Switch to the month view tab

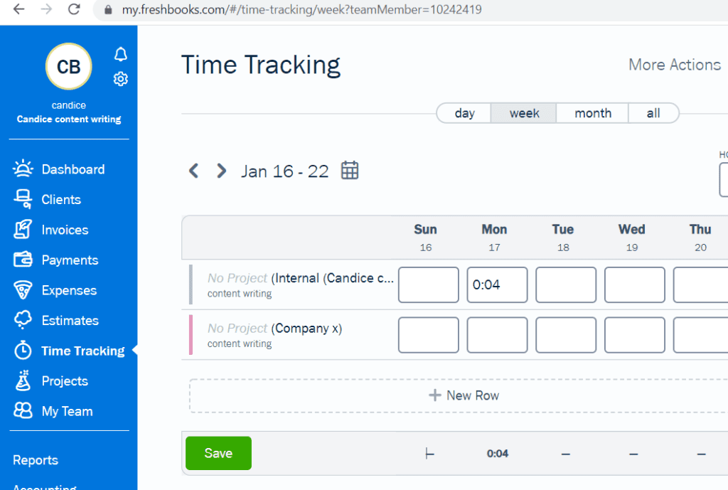[591, 112]
